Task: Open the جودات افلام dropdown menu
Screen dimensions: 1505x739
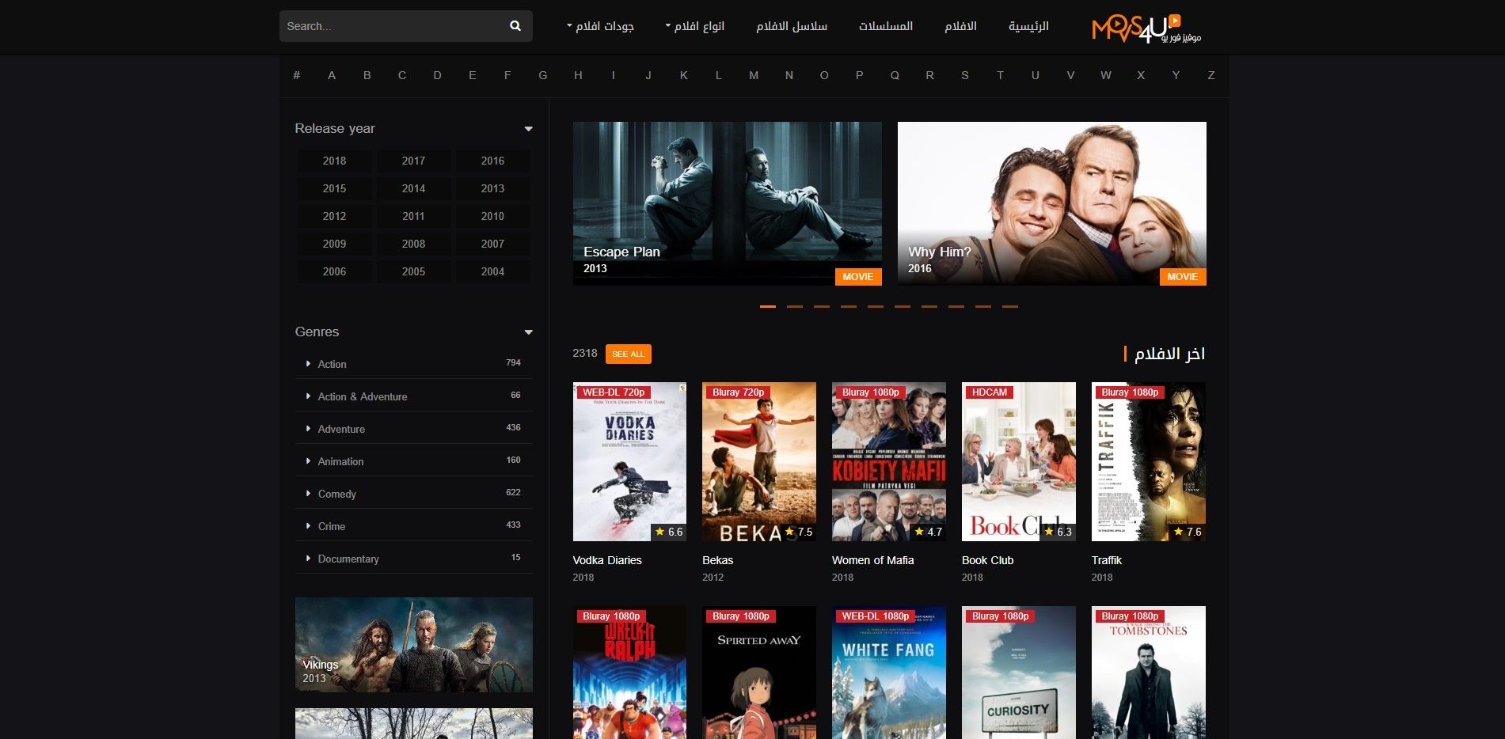Action: 600,26
